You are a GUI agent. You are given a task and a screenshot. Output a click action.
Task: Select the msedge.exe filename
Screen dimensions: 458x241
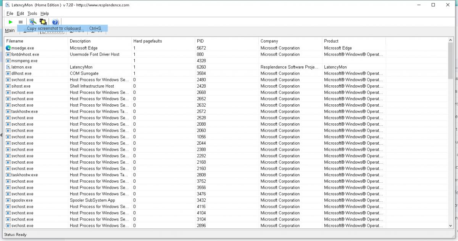(x=23, y=48)
